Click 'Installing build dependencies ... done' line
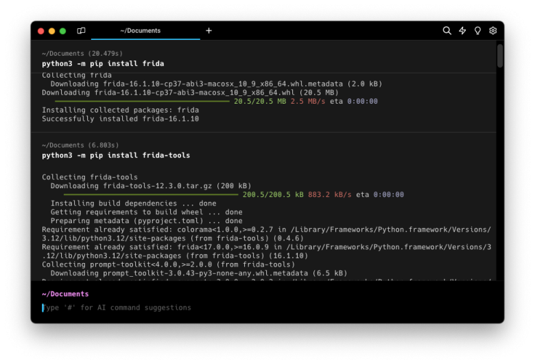This screenshot has height=364, width=535. [x=134, y=203]
